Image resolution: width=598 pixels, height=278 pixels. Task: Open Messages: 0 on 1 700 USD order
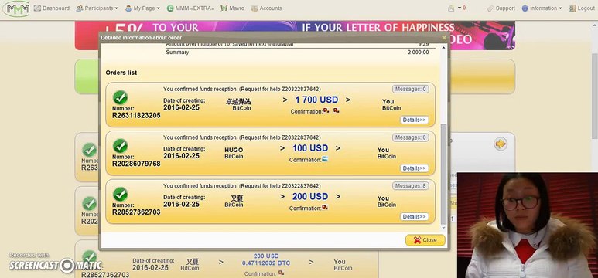[x=410, y=89]
